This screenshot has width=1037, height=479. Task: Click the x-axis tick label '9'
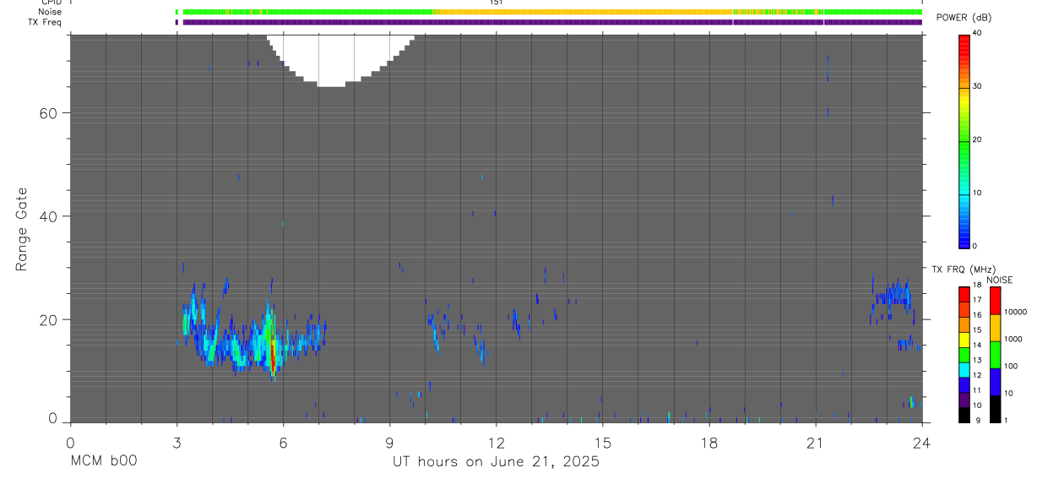click(x=389, y=442)
